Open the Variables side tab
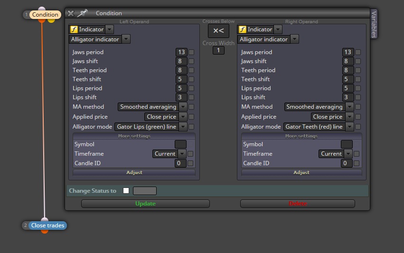 coord(374,24)
